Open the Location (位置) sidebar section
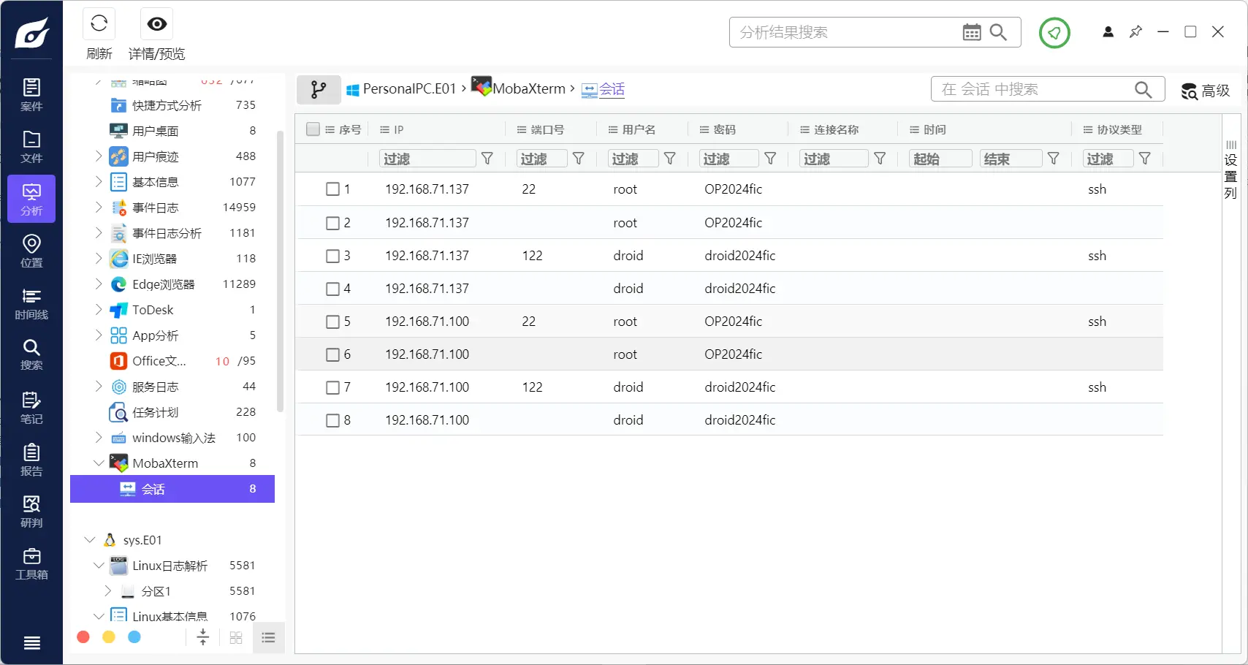Screen dimensions: 1248x665 pos(31,251)
